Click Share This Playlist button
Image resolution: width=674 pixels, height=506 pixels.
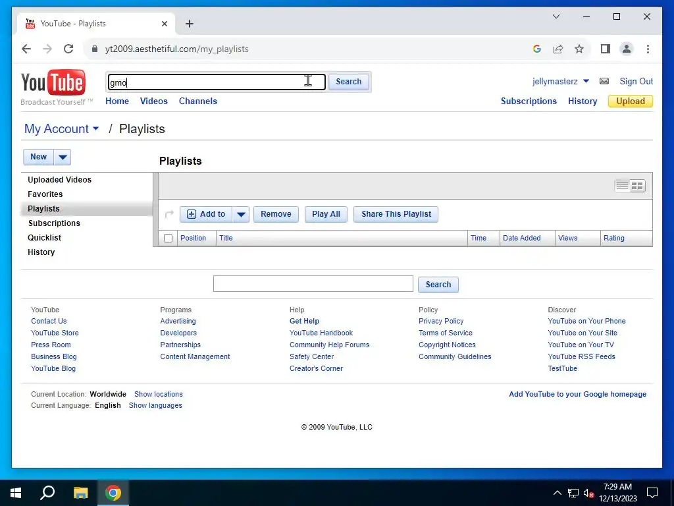[396, 214]
